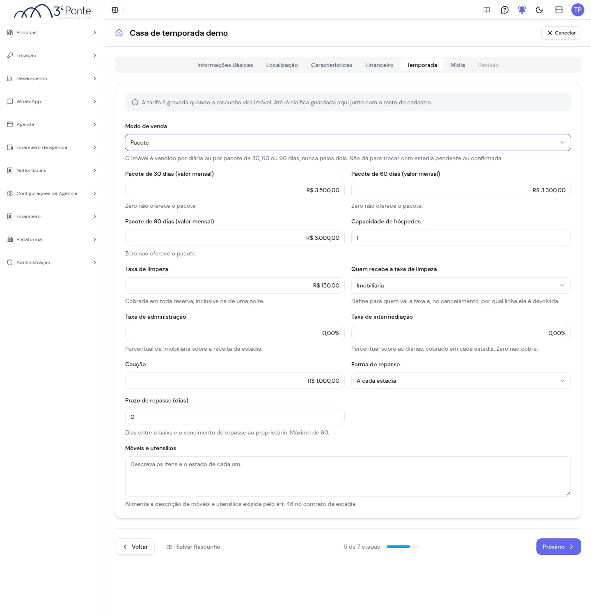591x616 pixels.
Task: Click the Principal dashboard icon
Action: coord(10,32)
